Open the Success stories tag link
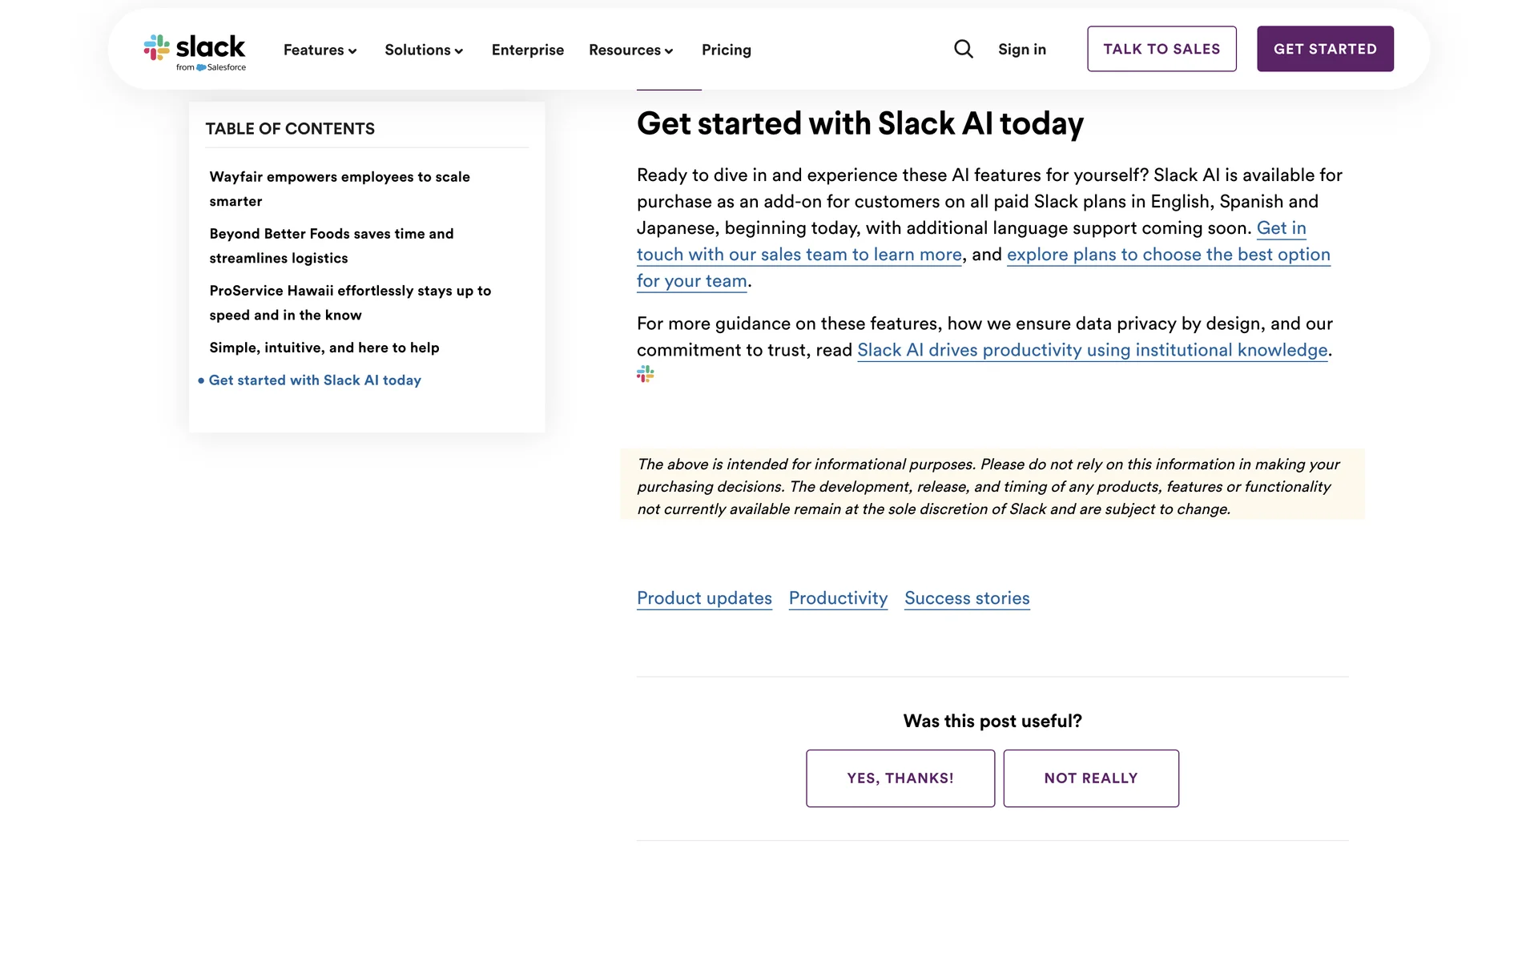The image size is (1538, 961). tap(967, 598)
